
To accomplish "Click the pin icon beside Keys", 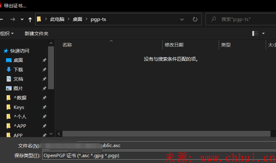I will click(44, 107).
